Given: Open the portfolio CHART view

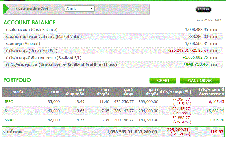Looking at the screenshot, I should pyautogui.click(x=163, y=81).
